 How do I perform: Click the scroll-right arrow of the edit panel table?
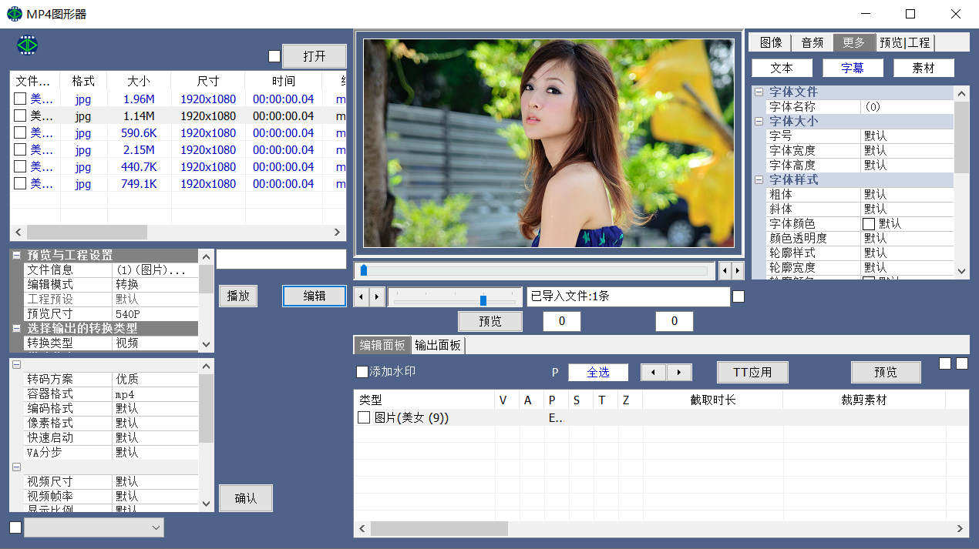click(960, 529)
